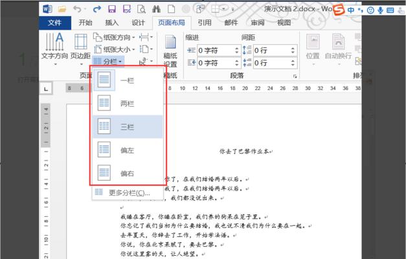Viewport: 406px width, 259px height.
Task: Click the document title 你去了巴黎作业本
Action: coord(245,152)
